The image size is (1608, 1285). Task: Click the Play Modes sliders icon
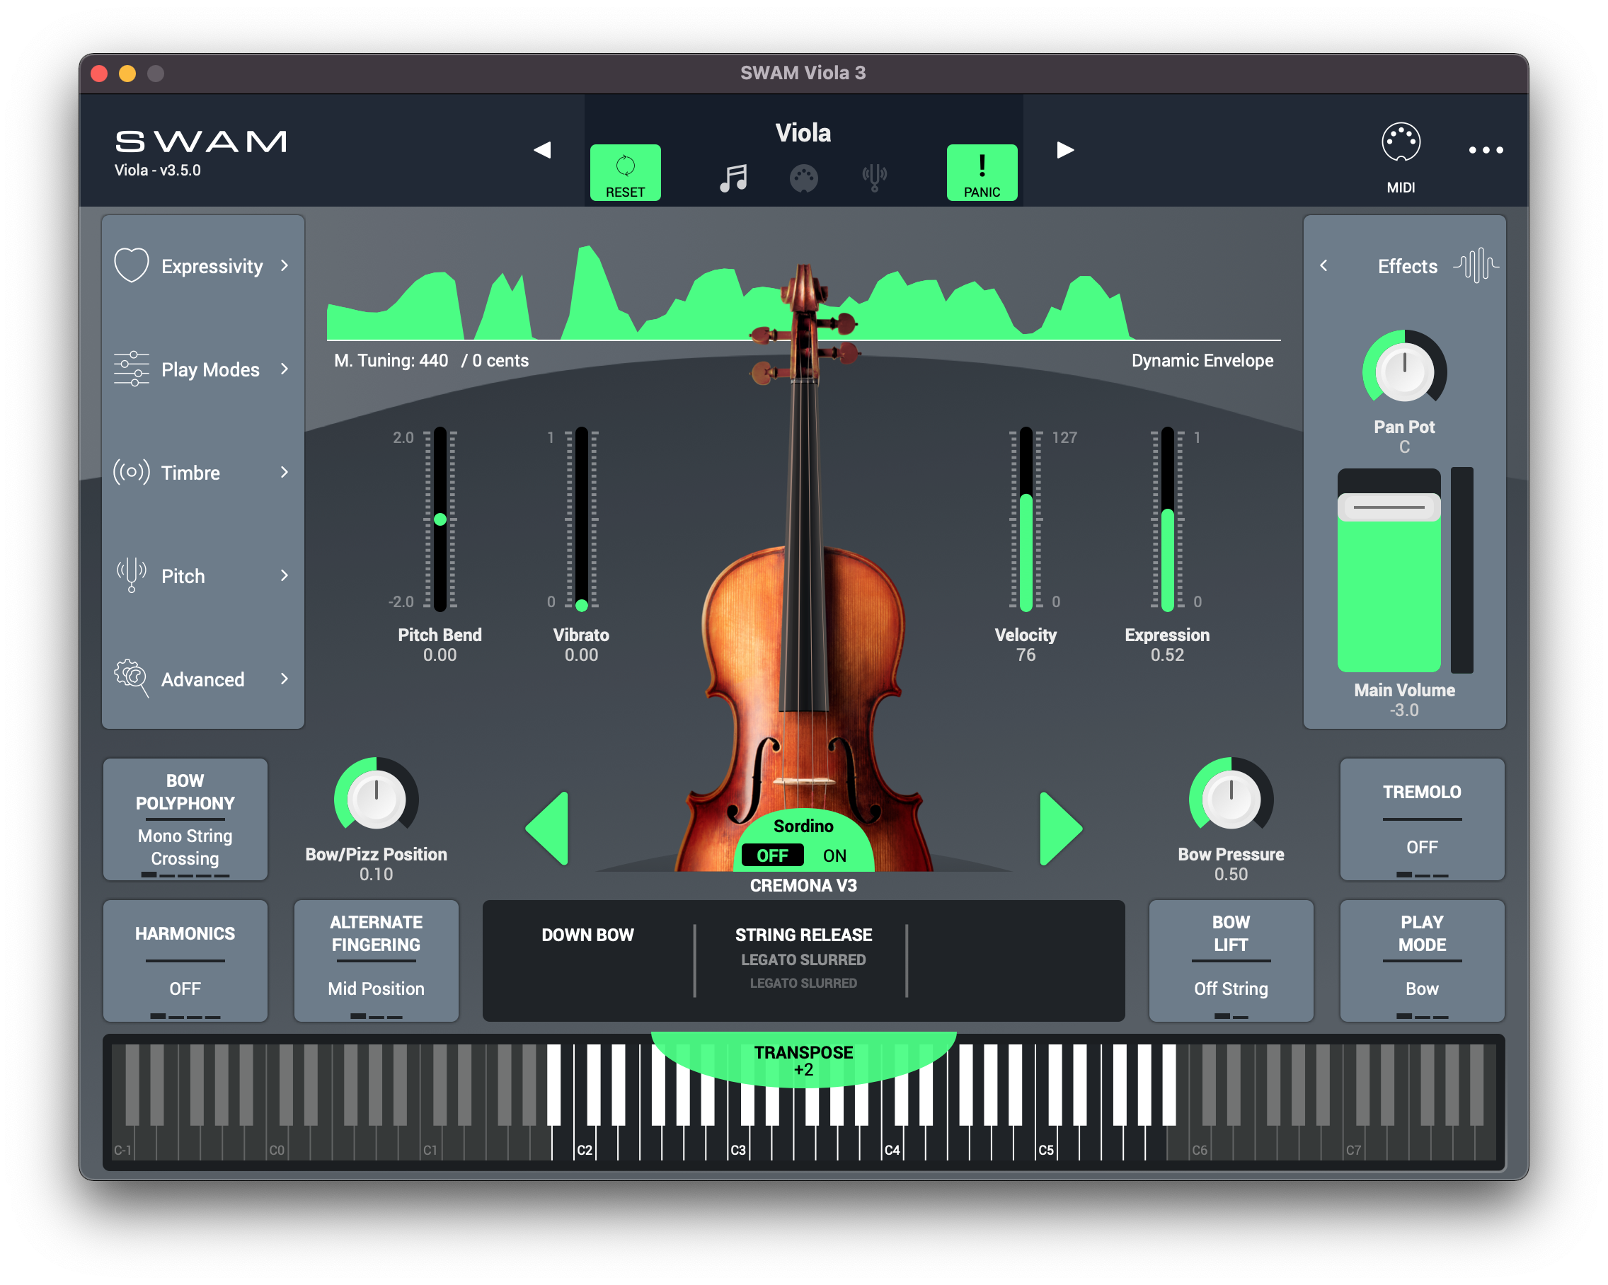pyautogui.click(x=131, y=369)
